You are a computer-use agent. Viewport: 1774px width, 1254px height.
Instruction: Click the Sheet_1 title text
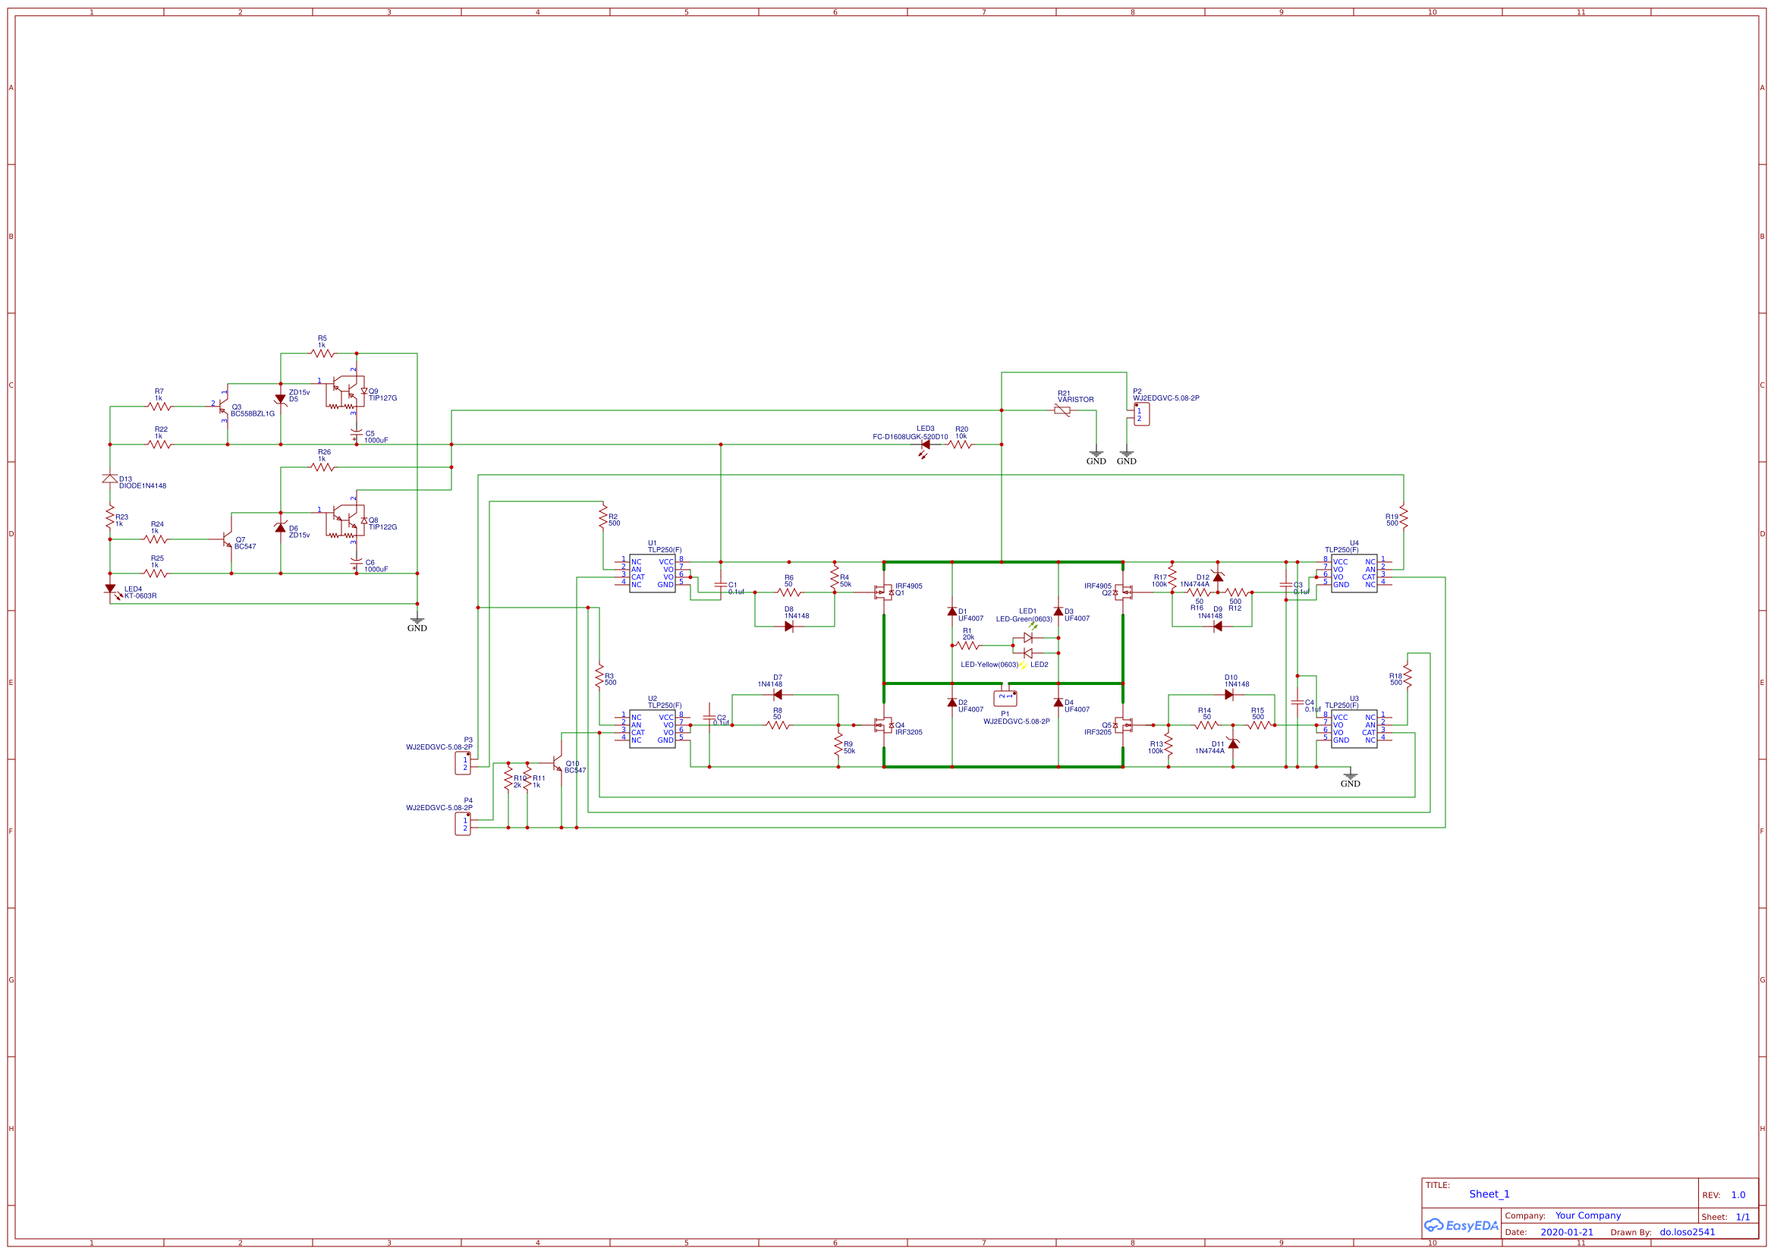[x=1489, y=1194]
